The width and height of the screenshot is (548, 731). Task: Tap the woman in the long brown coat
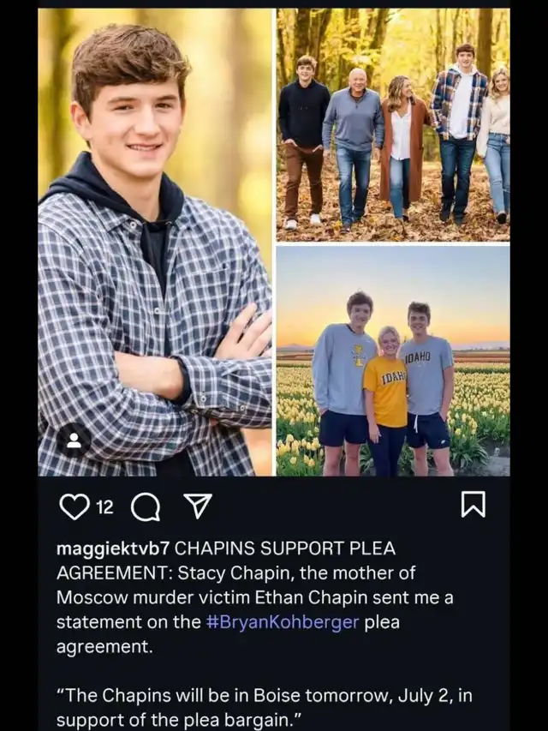[x=402, y=149]
